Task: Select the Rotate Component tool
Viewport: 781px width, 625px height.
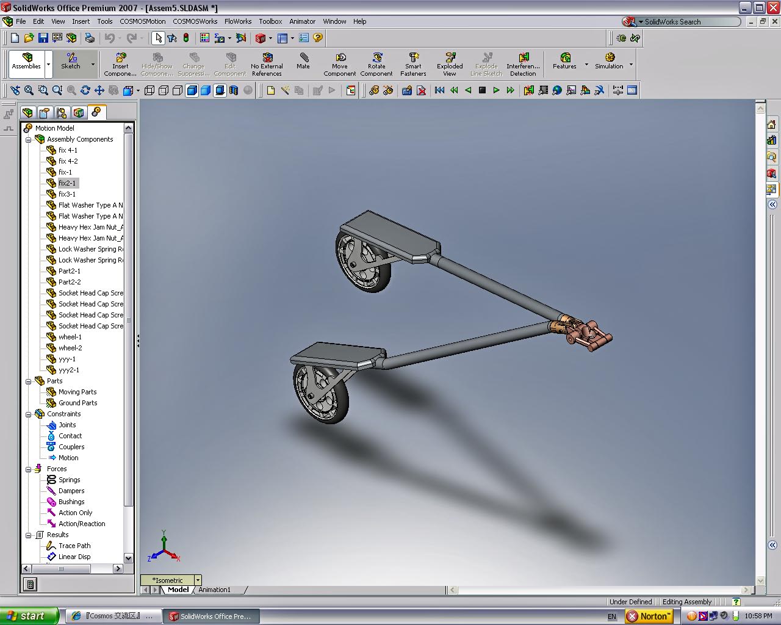Action: [376, 64]
